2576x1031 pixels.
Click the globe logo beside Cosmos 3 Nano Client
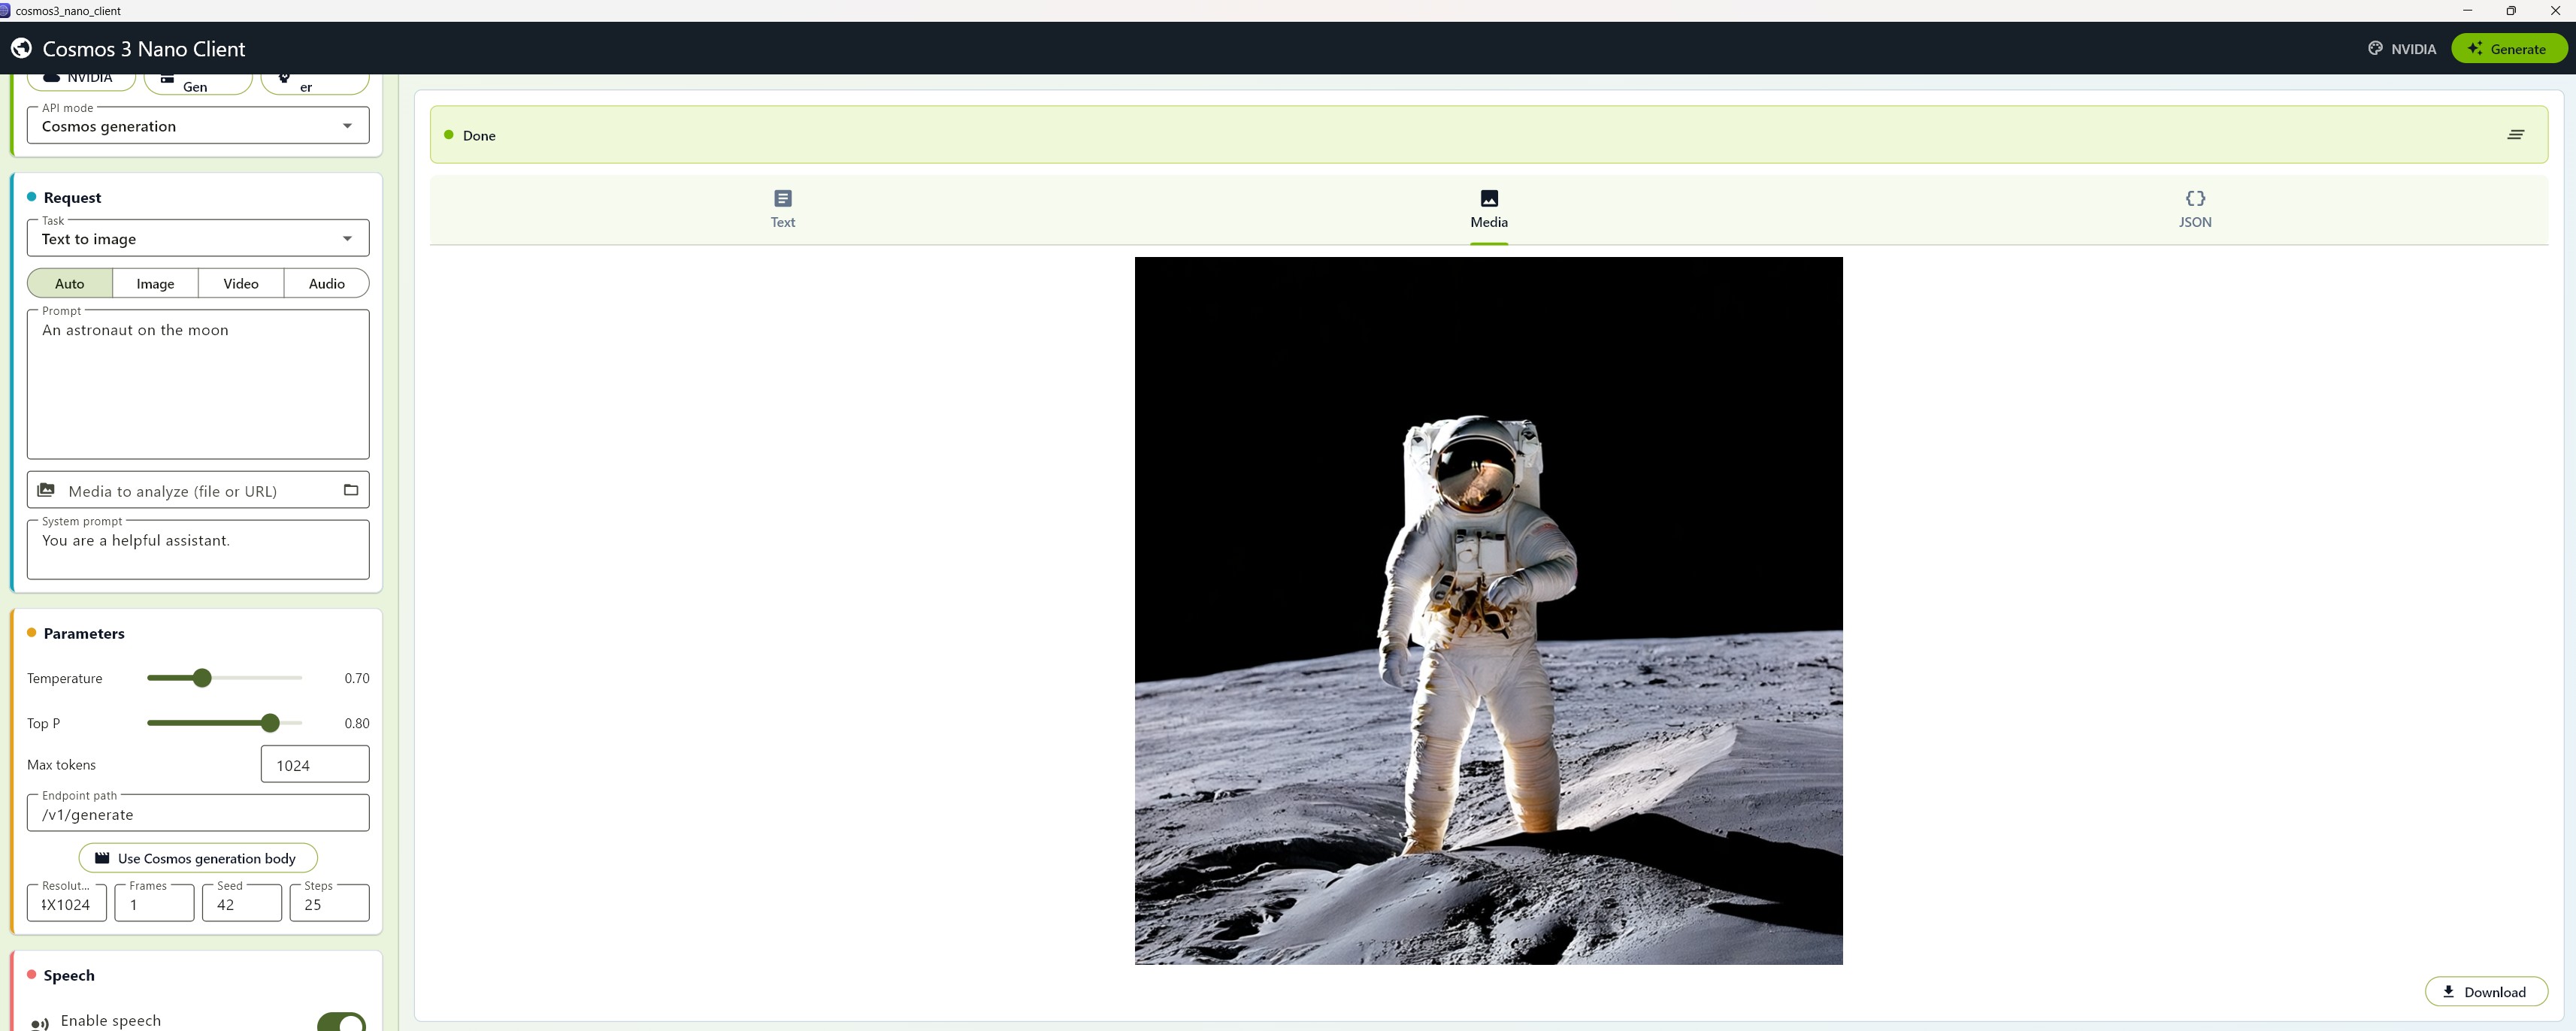(21, 48)
